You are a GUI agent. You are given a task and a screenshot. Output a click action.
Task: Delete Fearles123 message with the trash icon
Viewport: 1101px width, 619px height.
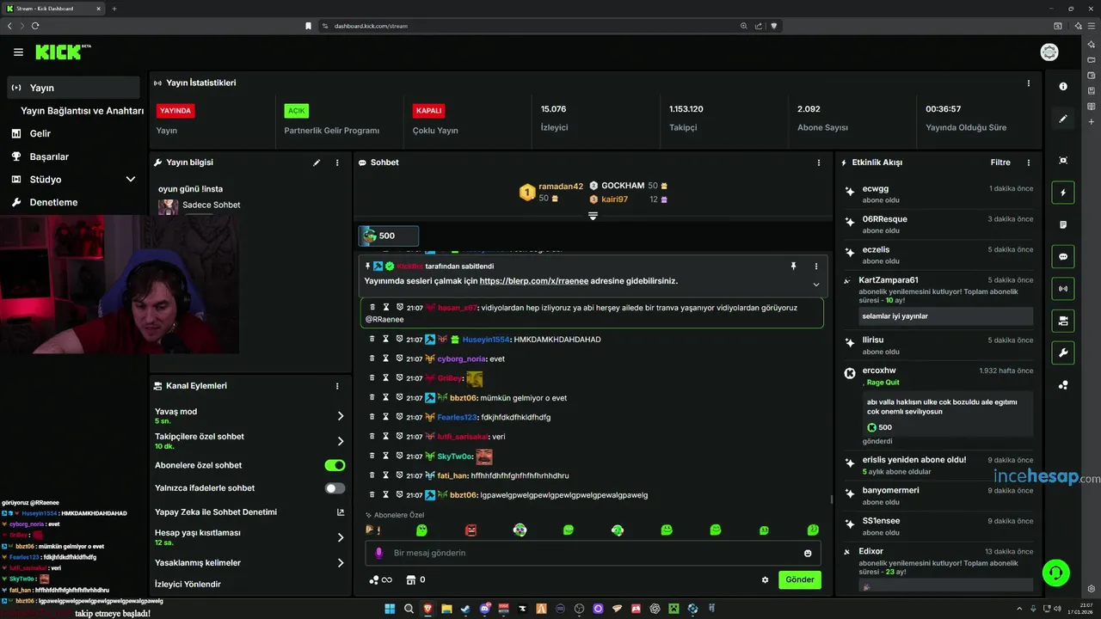372,417
